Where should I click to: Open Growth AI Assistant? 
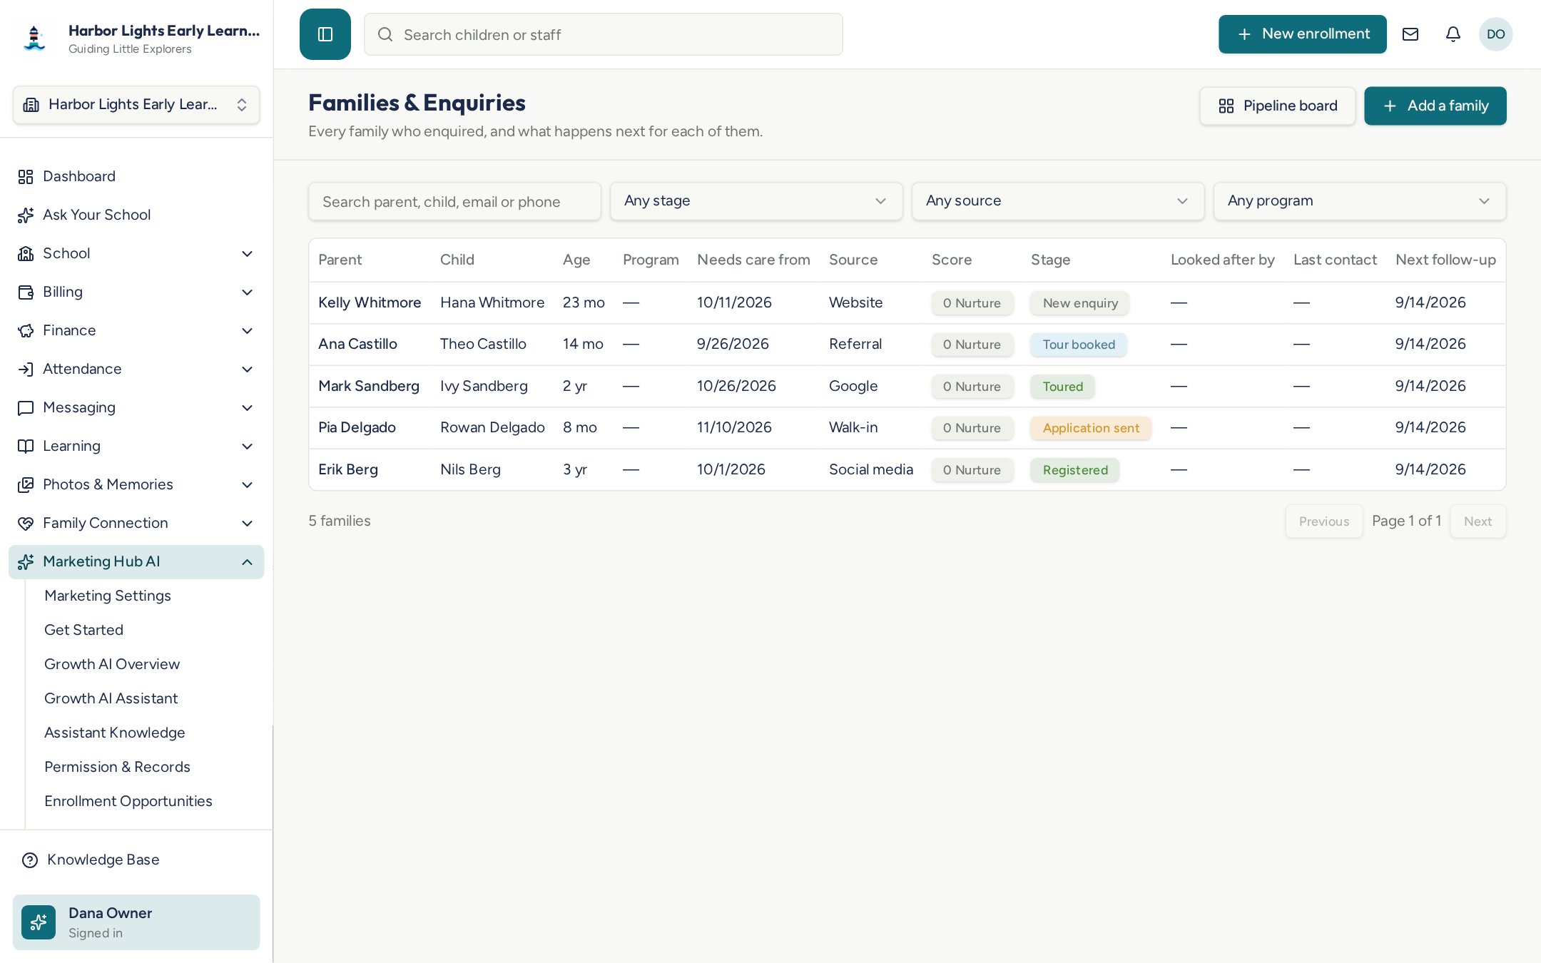111,698
